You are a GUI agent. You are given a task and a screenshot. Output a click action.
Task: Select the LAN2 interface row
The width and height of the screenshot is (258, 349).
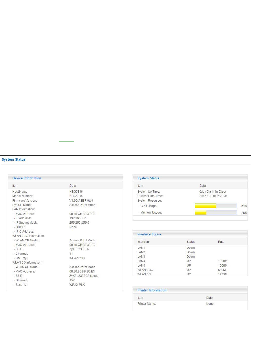[190, 252]
